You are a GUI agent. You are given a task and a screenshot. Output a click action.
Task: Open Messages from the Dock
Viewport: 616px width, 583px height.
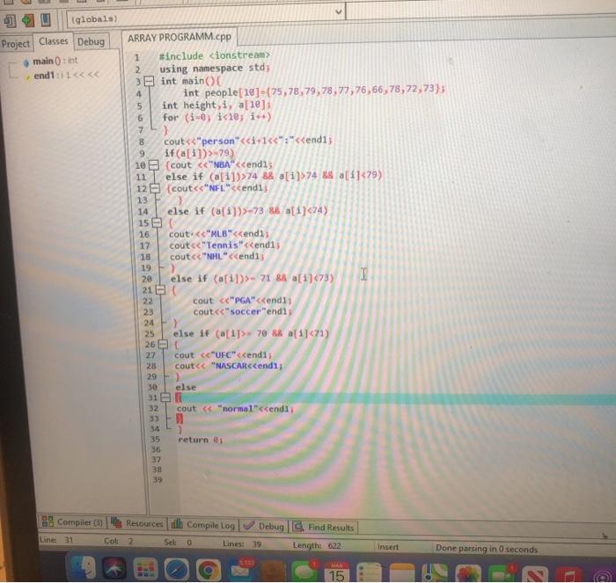(304, 571)
